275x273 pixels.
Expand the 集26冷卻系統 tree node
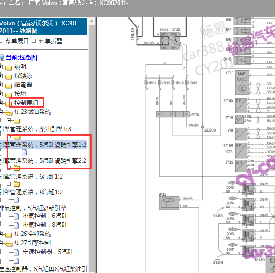click(1, 234)
